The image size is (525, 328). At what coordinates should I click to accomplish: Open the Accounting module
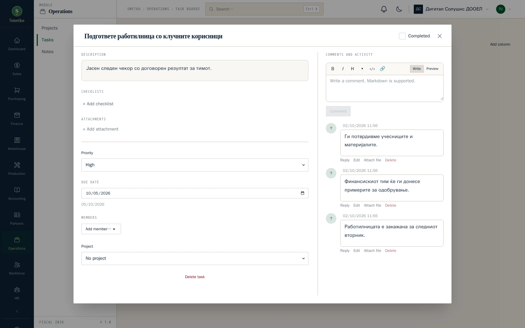point(17,194)
